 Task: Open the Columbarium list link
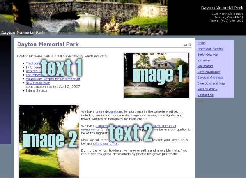click(44, 75)
